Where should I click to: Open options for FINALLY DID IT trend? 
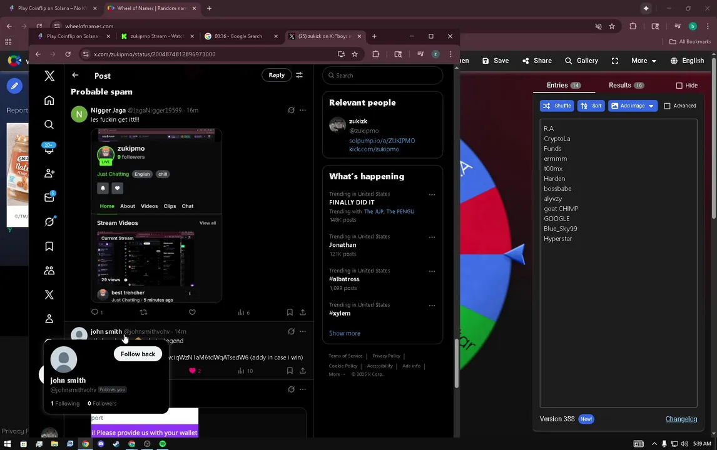(432, 194)
